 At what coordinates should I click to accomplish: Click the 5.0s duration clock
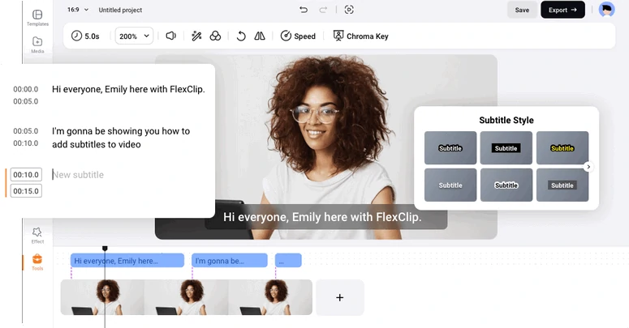pos(85,36)
